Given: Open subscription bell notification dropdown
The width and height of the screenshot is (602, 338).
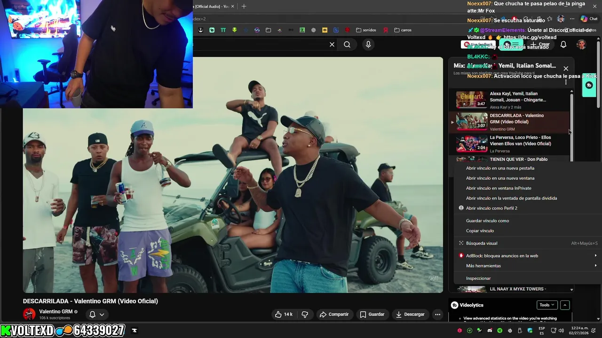Looking at the screenshot, I should [96, 314].
